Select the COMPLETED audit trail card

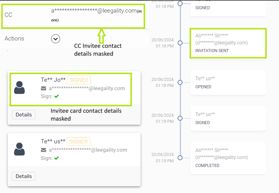228,157
